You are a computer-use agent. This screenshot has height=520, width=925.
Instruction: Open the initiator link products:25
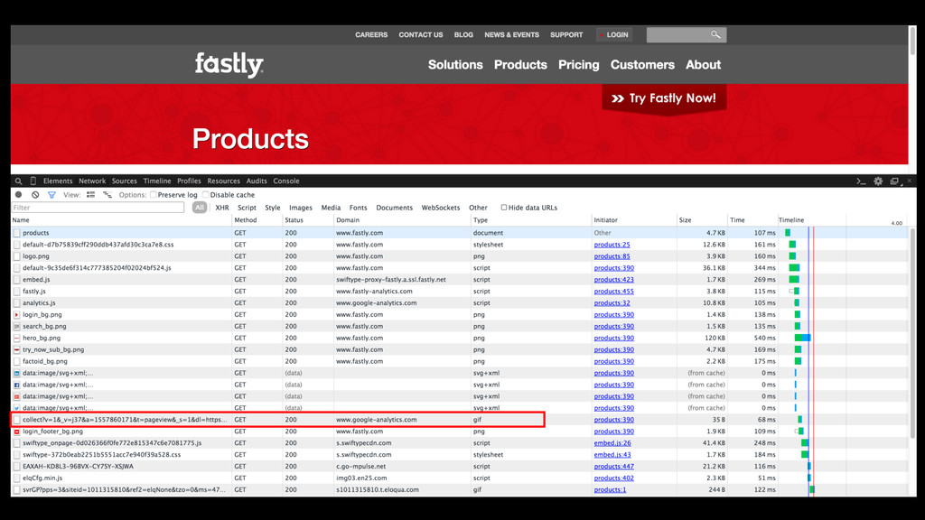(x=612, y=245)
